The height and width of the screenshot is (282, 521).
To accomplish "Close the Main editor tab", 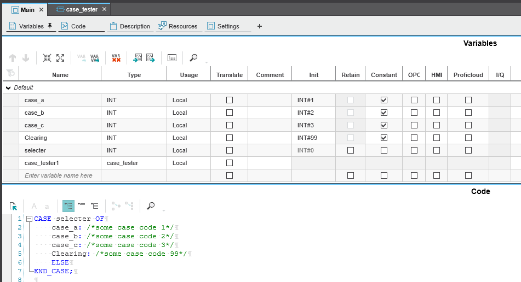I will 41,10.
